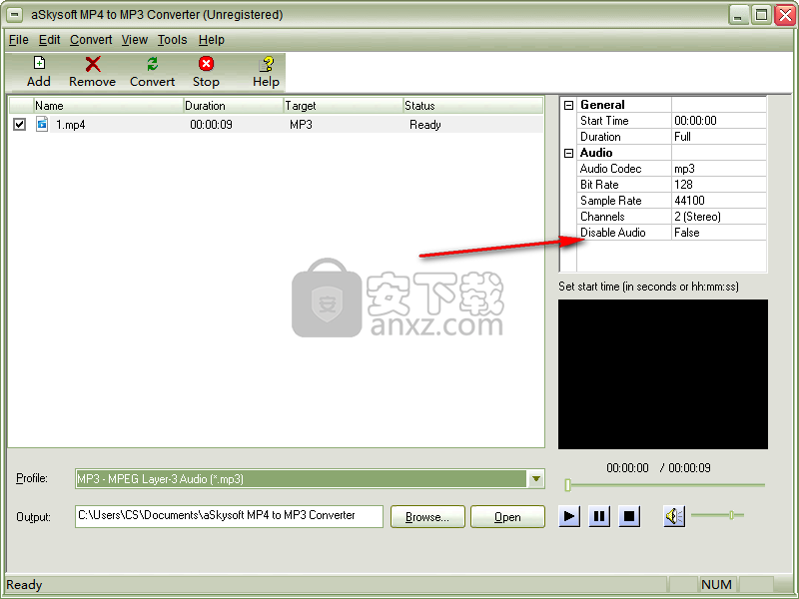Click the black video preview area
The image size is (799, 599).
pos(663,374)
